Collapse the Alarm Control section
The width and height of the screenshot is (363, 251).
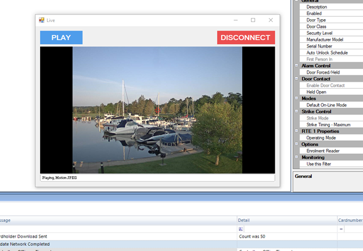point(296,66)
